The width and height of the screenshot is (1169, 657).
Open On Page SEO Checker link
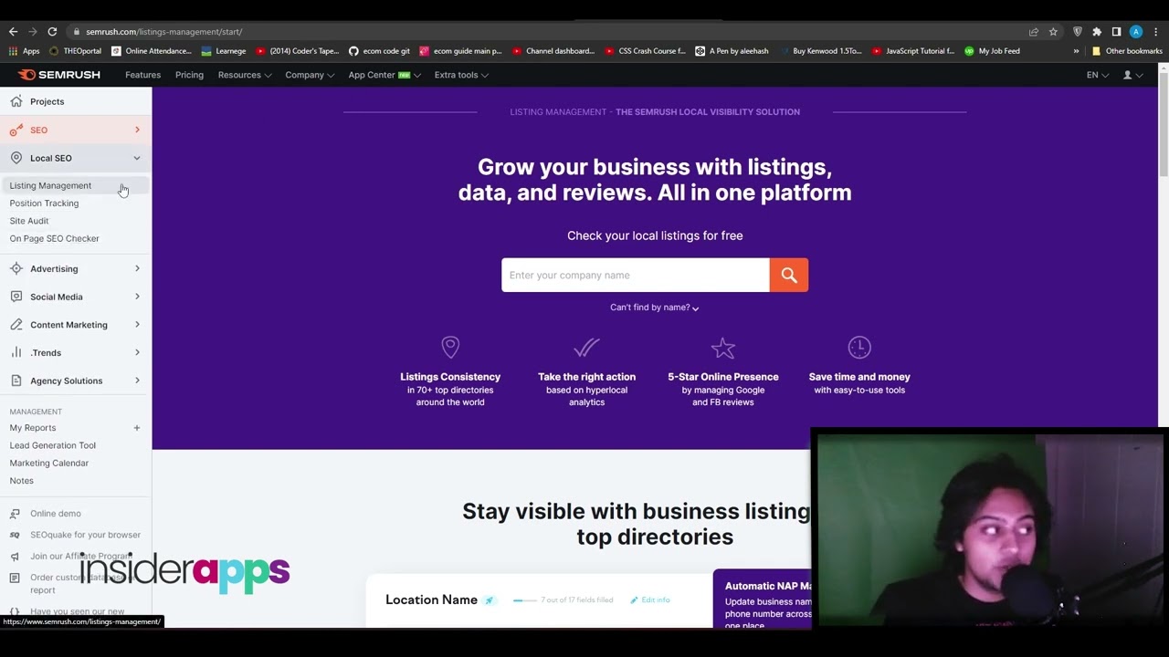pyautogui.click(x=54, y=238)
